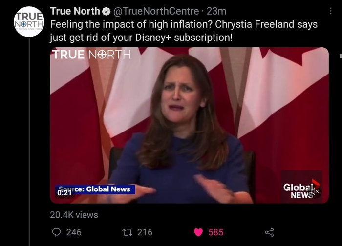The height and width of the screenshot is (246, 342).
Task: Open the 23m timestamp link
Action: (216, 11)
